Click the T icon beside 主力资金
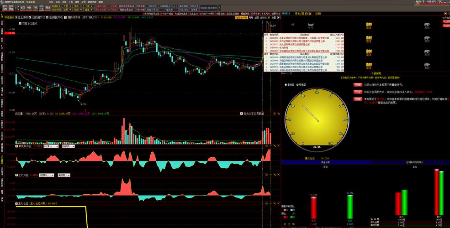Screen dimensions: 450x228 tap(16, 175)
